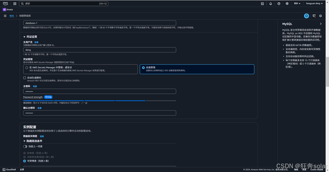Open the services grid menu
The height and width of the screenshot is (172, 329).
(15, 3)
